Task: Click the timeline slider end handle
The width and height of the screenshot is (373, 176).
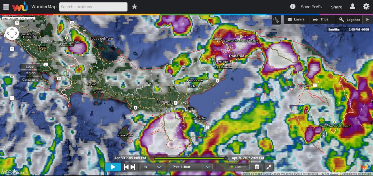Action: tap(226, 158)
